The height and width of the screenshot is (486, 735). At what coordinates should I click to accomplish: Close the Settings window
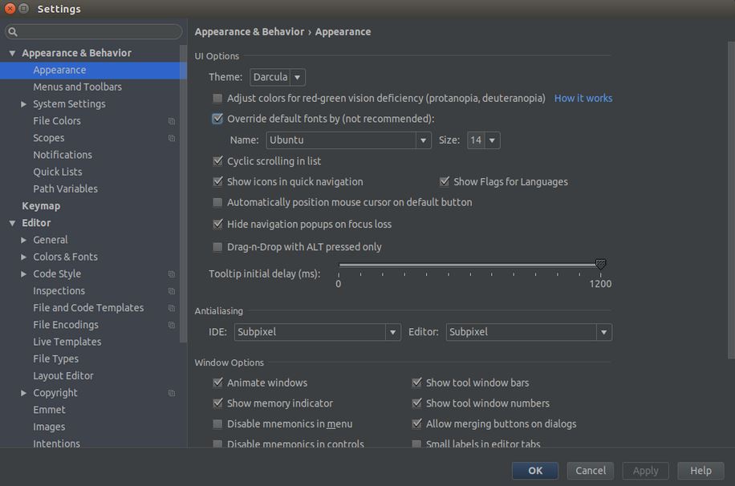coord(10,9)
